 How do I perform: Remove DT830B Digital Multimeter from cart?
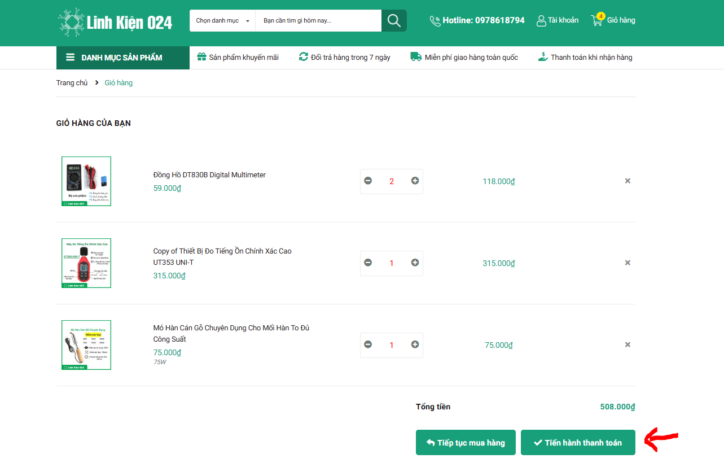pos(628,181)
